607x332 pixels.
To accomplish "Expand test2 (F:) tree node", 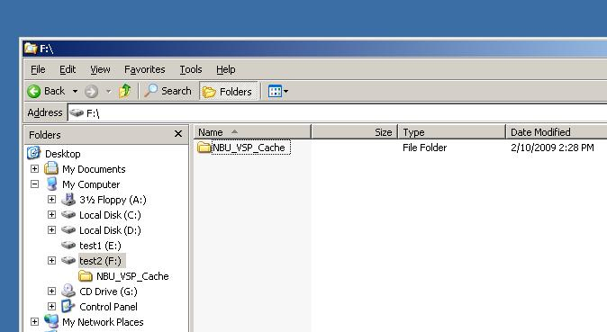I will (52, 261).
